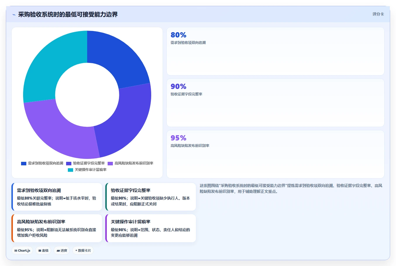The width and height of the screenshot is (396, 266).
Task: Click the Chart.js tag chip
Action: (22, 250)
